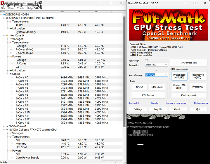
Task: Click the thermometer icon of ASUSTeK Temperatures
Action: [x=11, y=22]
